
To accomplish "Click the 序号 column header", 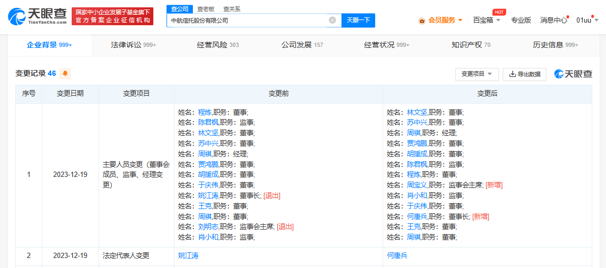I will (x=28, y=94).
